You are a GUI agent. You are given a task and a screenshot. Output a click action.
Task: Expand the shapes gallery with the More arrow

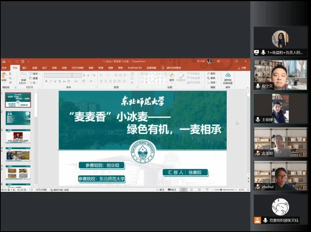[x=166, y=82]
